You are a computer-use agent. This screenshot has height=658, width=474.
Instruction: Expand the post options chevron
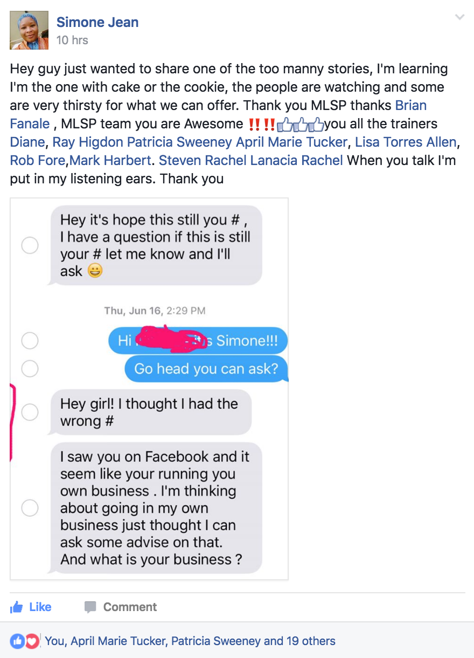click(459, 17)
